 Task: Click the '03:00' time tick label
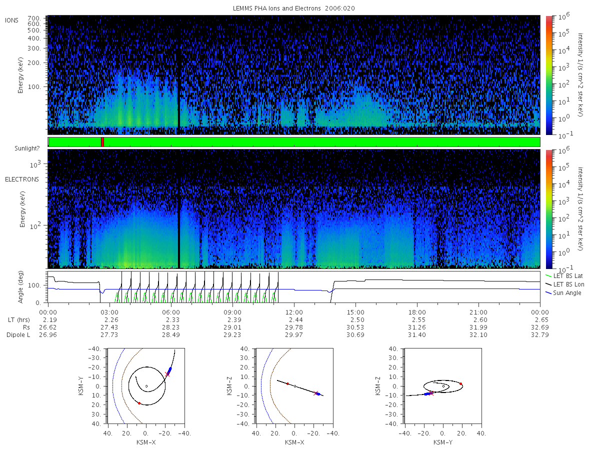point(109,312)
